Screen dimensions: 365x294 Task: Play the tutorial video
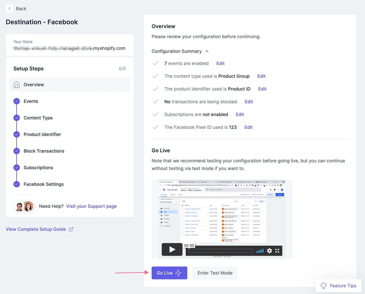(x=172, y=249)
